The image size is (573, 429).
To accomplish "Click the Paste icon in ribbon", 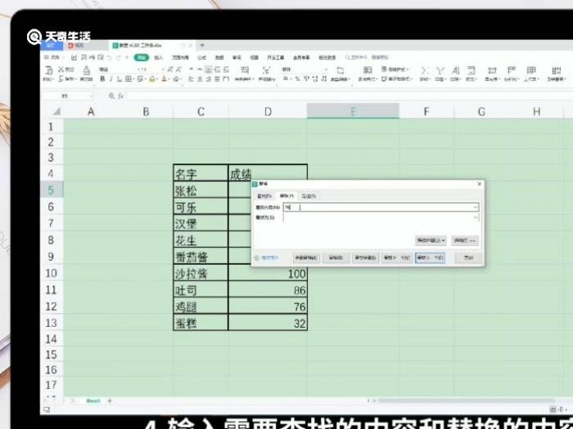I will 47,72.
